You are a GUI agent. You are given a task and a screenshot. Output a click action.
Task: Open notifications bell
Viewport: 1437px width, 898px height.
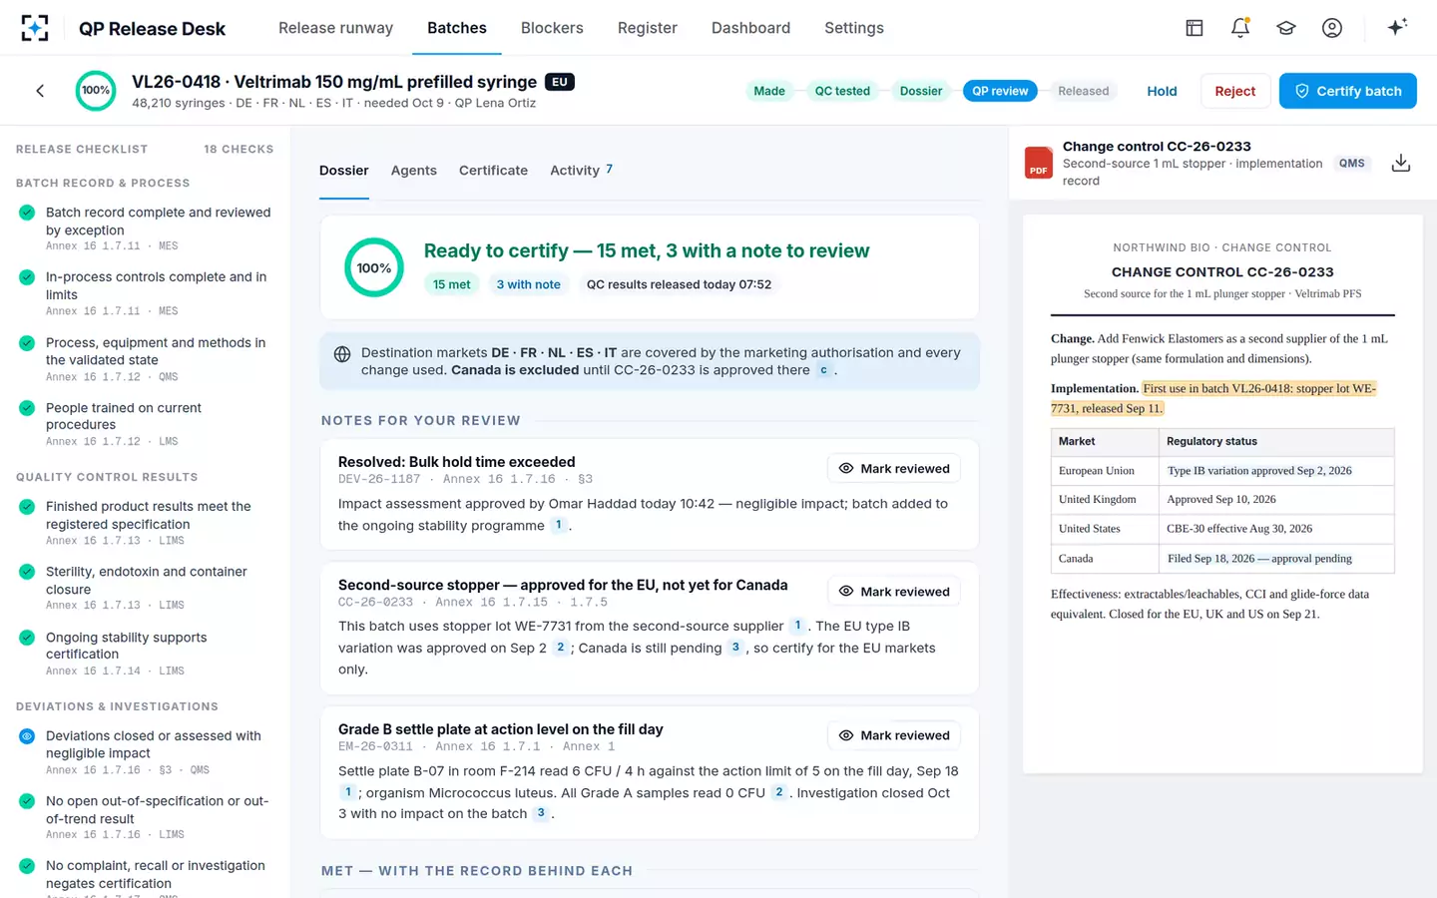(x=1240, y=28)
